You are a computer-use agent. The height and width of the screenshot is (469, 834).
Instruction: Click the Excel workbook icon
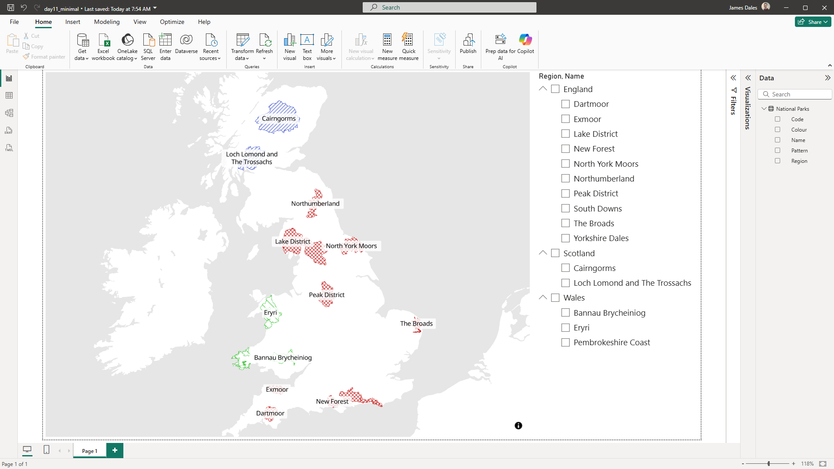pos(103,40)
